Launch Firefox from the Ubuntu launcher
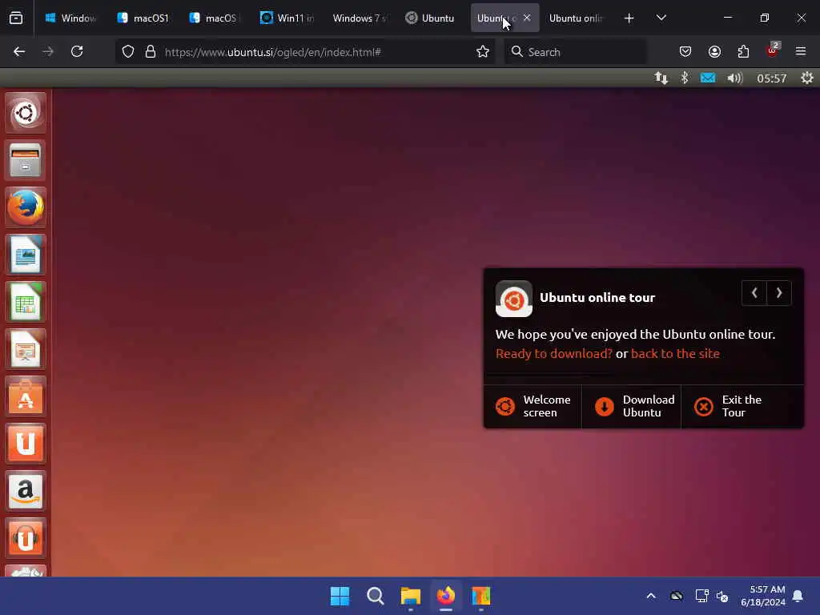 coord(25,207)
